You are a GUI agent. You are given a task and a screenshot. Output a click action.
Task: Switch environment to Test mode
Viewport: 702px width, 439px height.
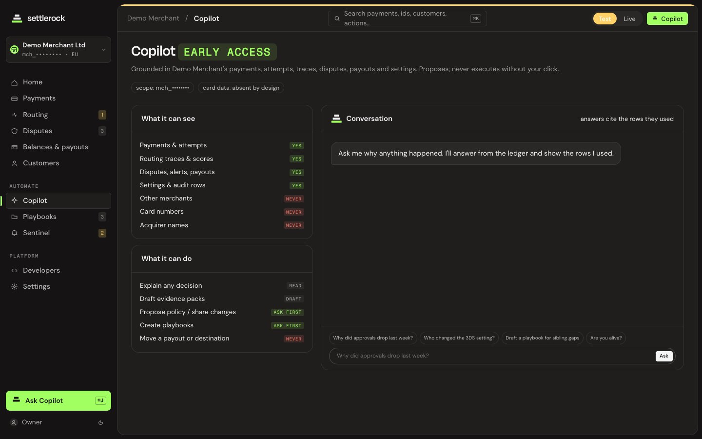pos(604,19)
